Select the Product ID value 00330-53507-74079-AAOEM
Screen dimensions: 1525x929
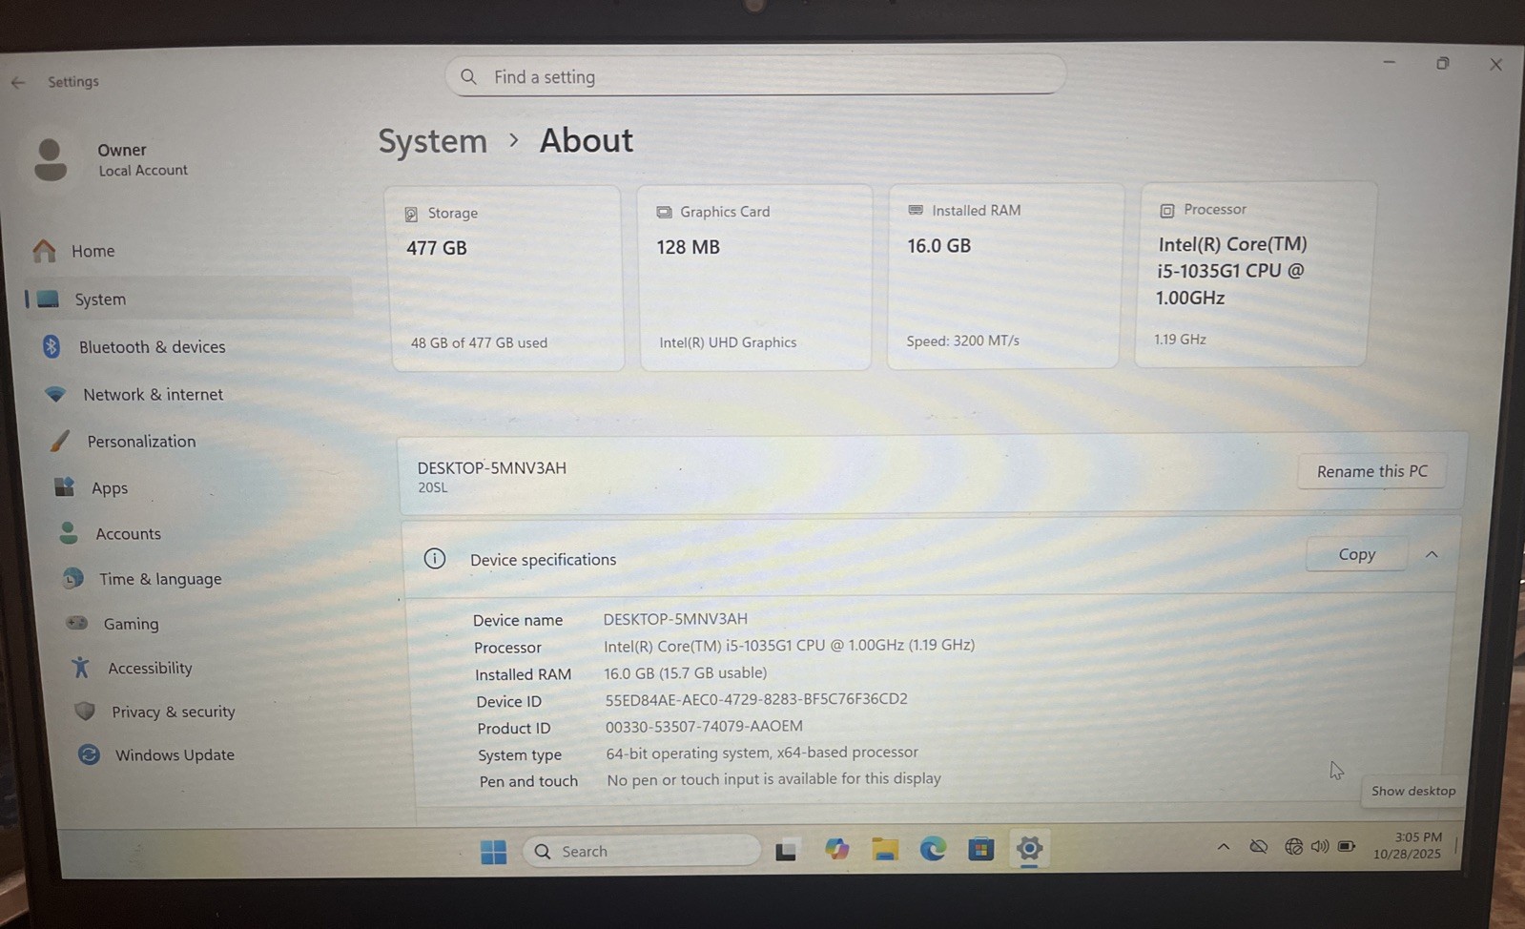704,726
